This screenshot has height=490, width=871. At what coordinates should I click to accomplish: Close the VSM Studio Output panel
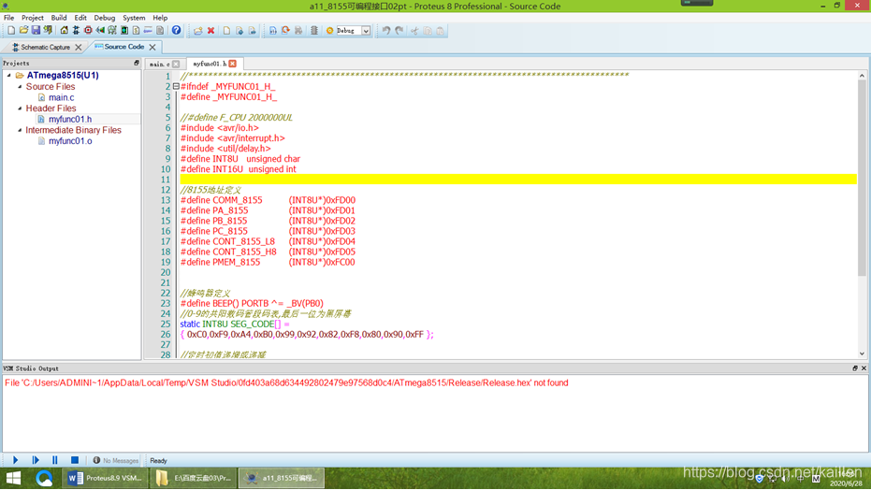(x=864, y=368)
